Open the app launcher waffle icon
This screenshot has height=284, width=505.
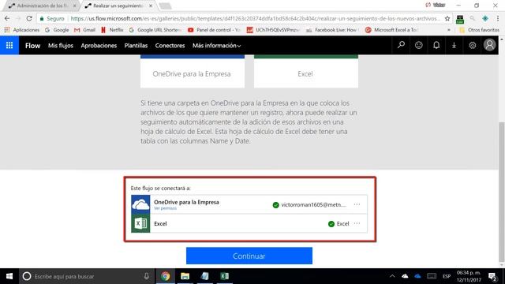[9, 46]
